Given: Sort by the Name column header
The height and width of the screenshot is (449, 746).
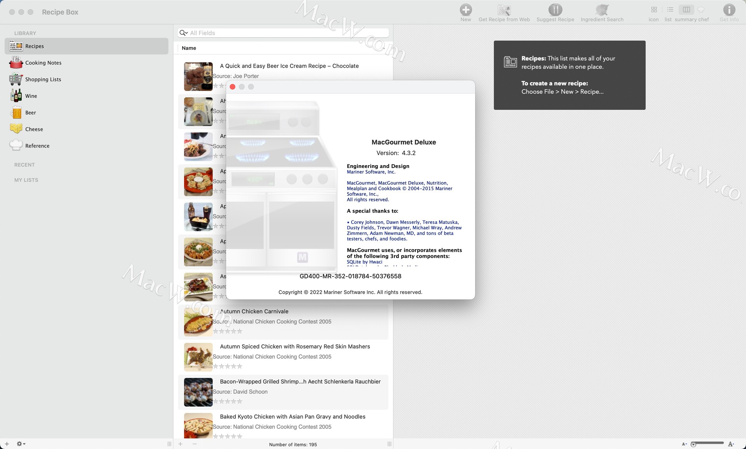Looking at the screenshot, I should pos(283,48).
